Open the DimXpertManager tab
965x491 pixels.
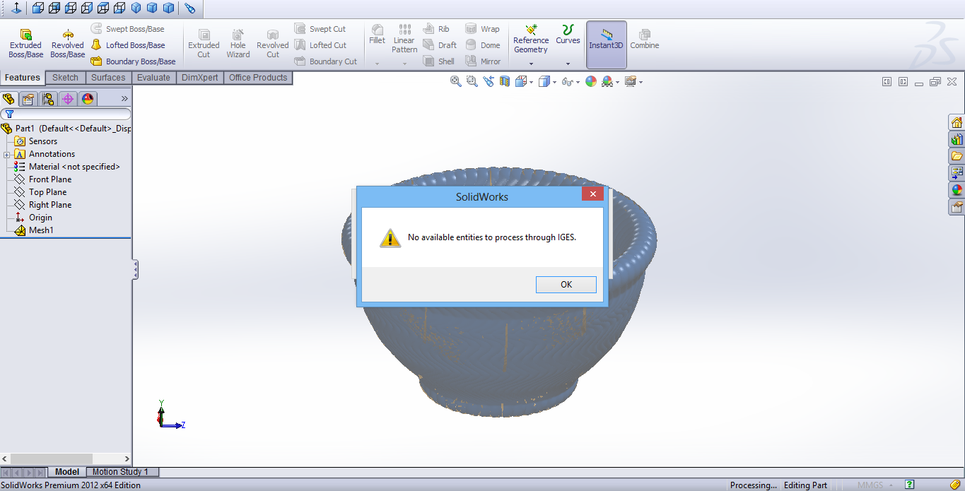(x=68, y=99)
